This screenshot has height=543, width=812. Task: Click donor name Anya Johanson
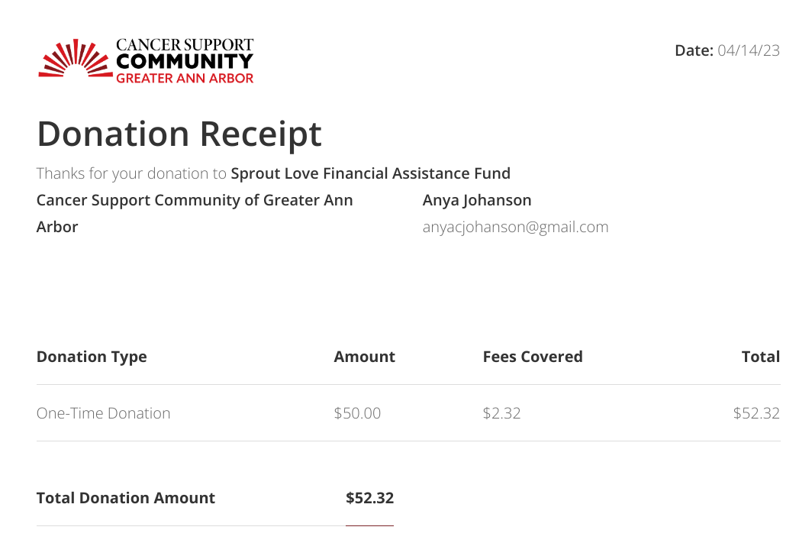pyautogui.click(x=477, y=200)
